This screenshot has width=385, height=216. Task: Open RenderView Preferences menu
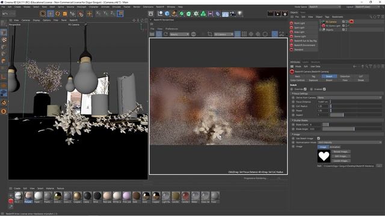coord(171,29)
